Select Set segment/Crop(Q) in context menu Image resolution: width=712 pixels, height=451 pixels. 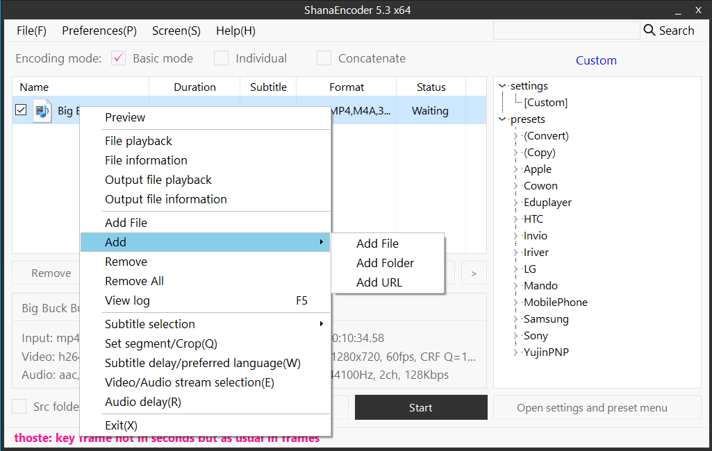tap(161, 343)
